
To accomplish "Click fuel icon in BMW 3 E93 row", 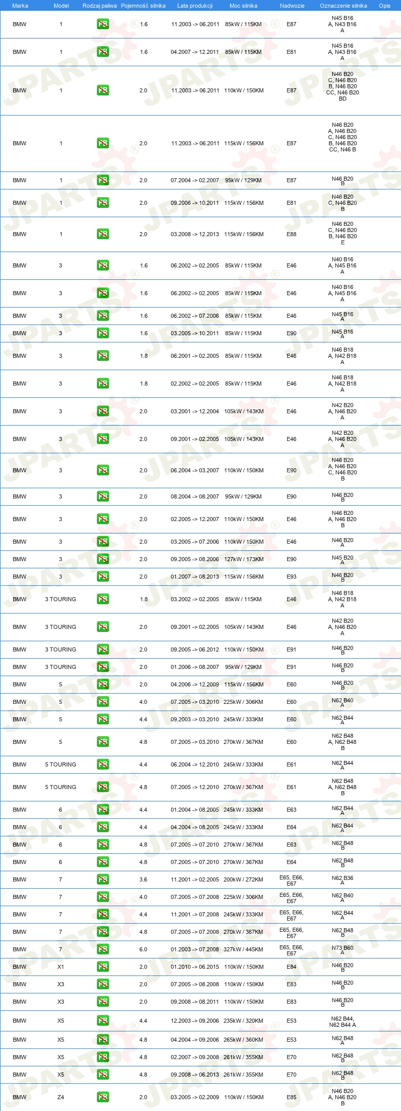I will point(103,577).
